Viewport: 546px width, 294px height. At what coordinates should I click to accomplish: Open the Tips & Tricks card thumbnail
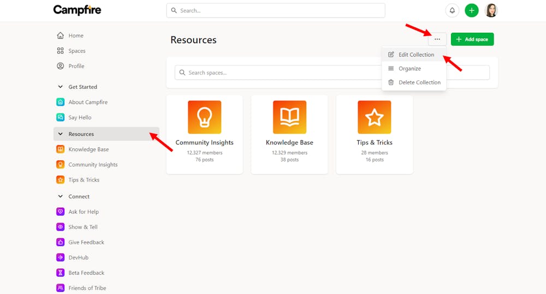[x=375, y=117]
